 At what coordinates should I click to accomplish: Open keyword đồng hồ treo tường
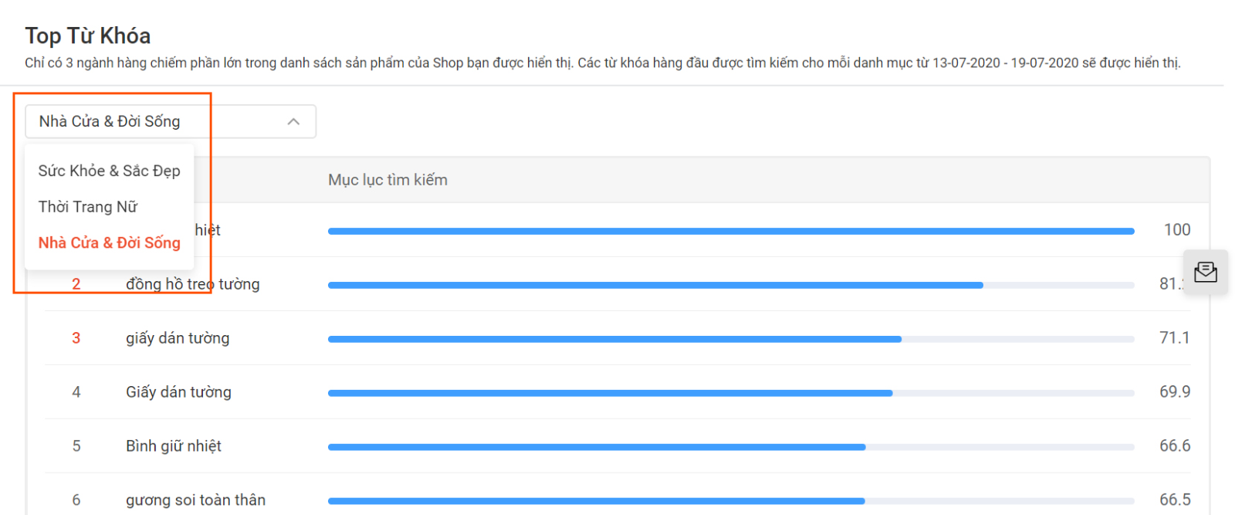click(x=193, y=284)
